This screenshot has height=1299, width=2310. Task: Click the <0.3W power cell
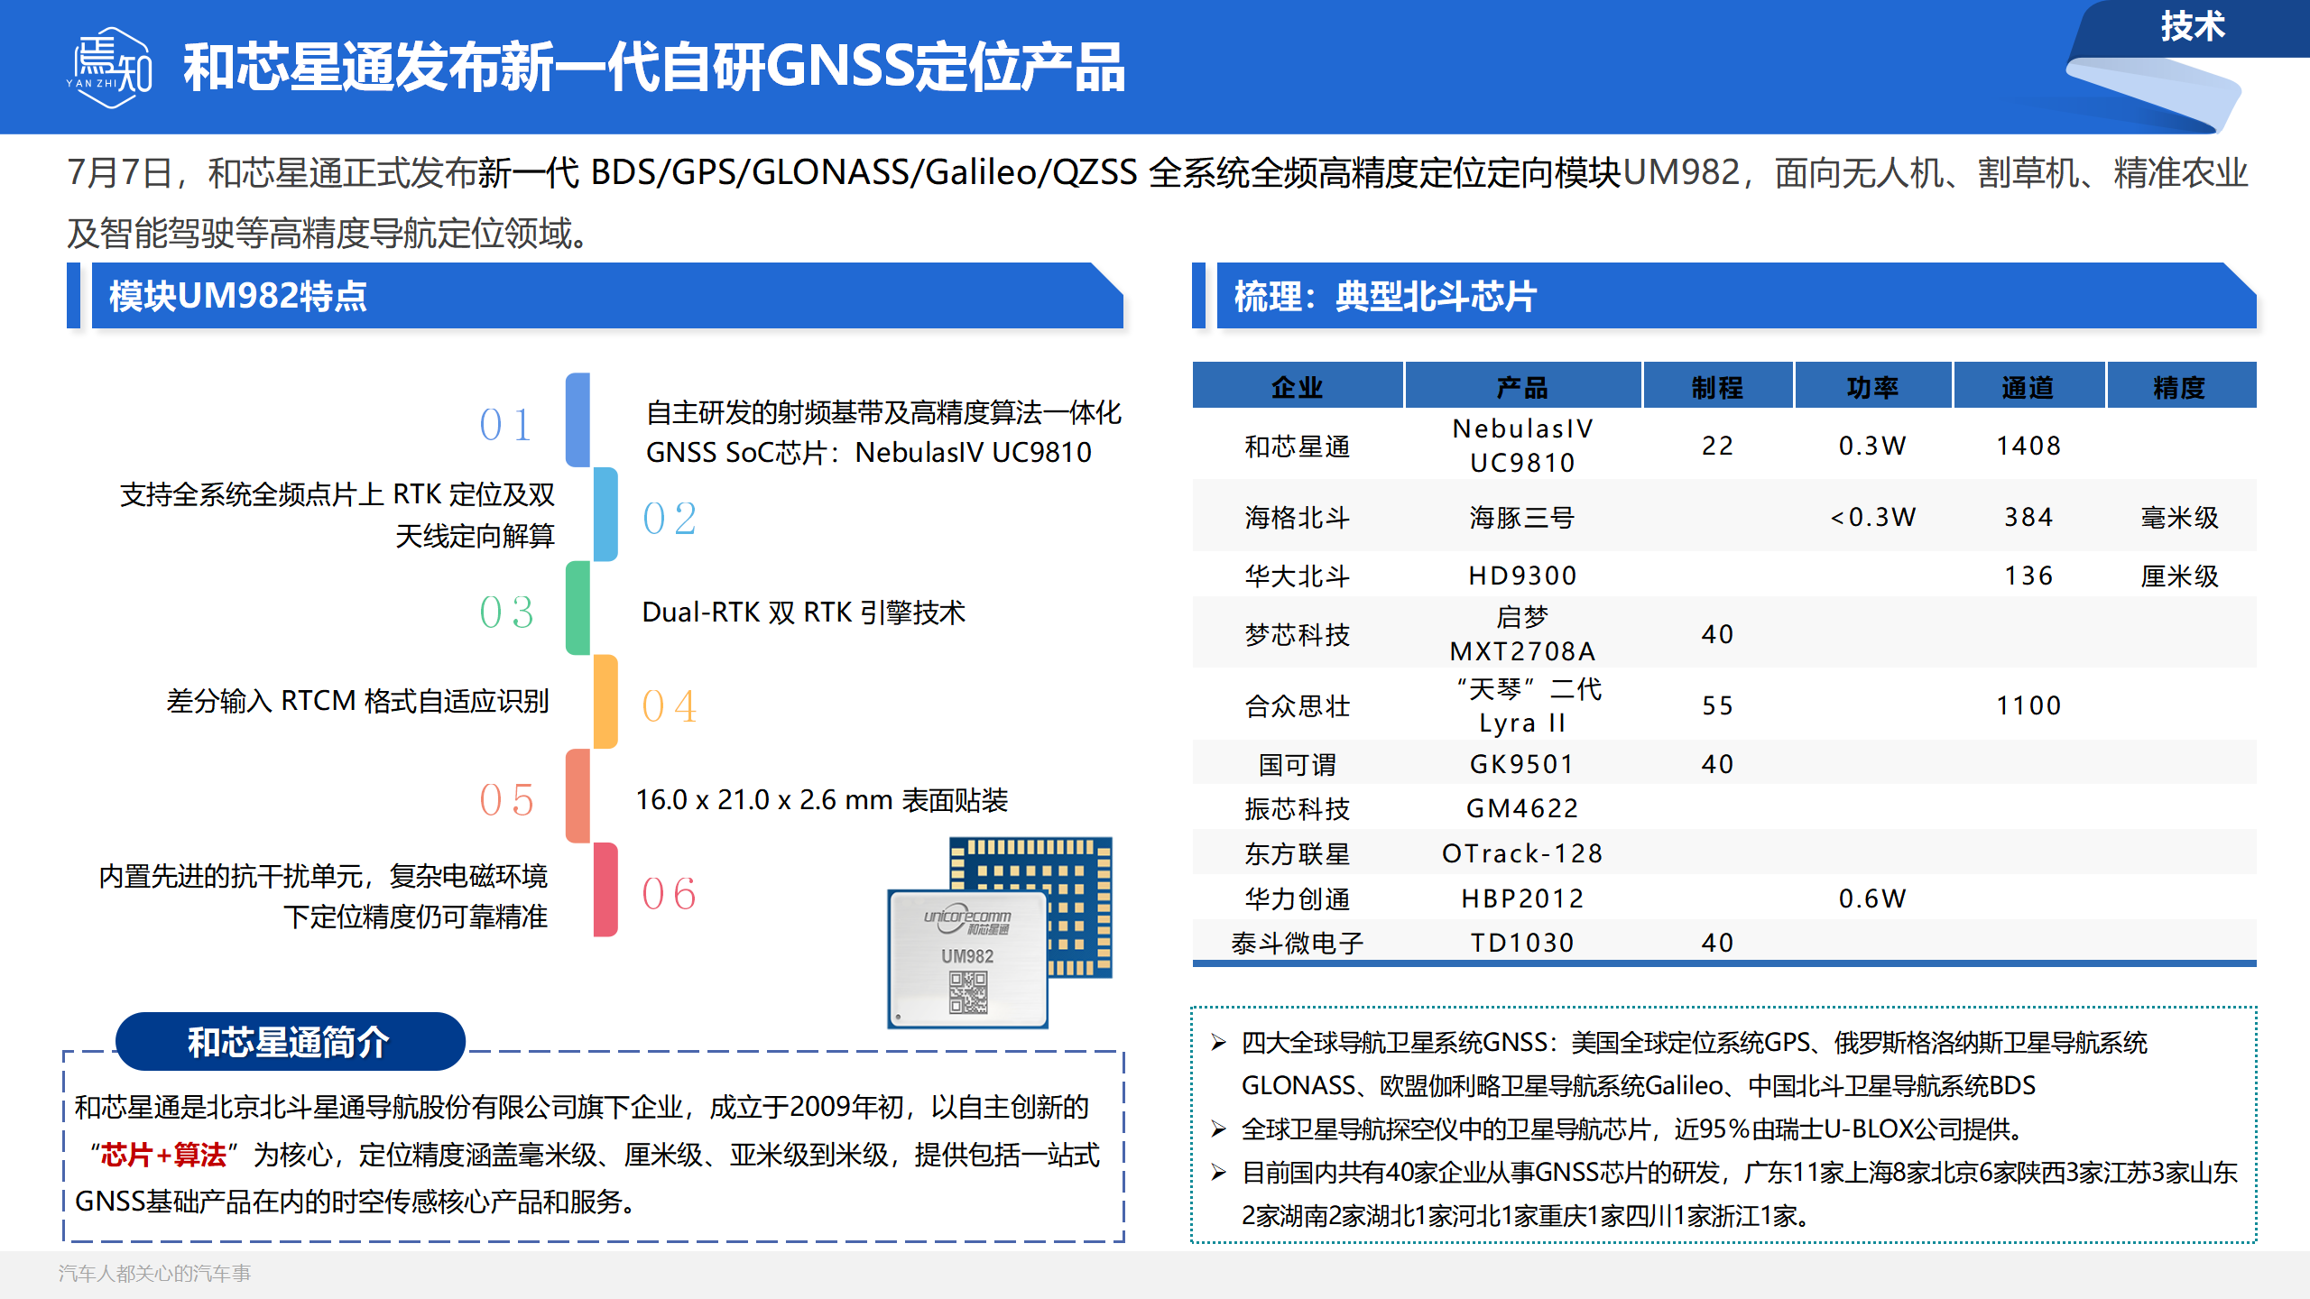1872,518
